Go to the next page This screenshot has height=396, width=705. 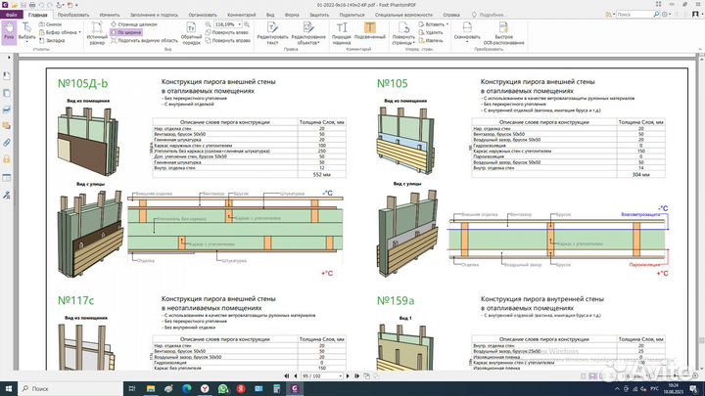tap(348, 375)
